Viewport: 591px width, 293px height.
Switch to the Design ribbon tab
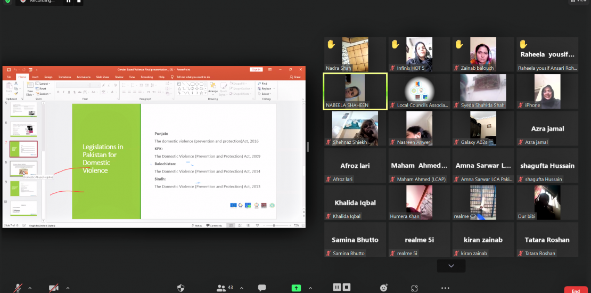pos(48,77)
